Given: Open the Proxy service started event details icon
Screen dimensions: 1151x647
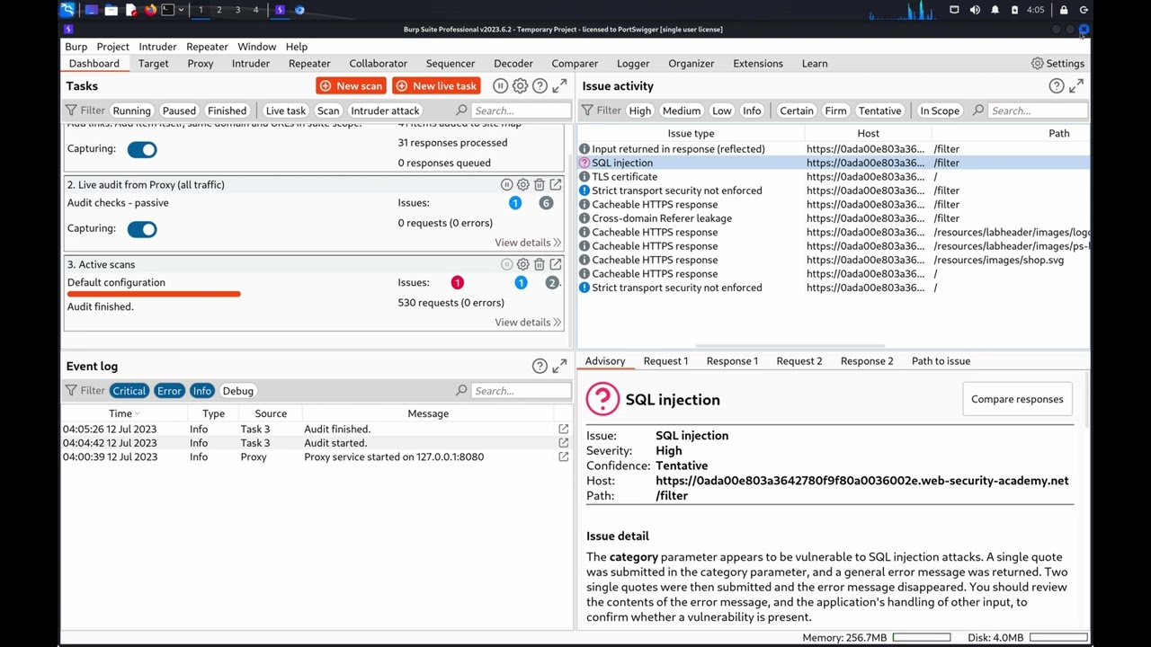Looking at the screenshot, I should [x=563, y=456].
